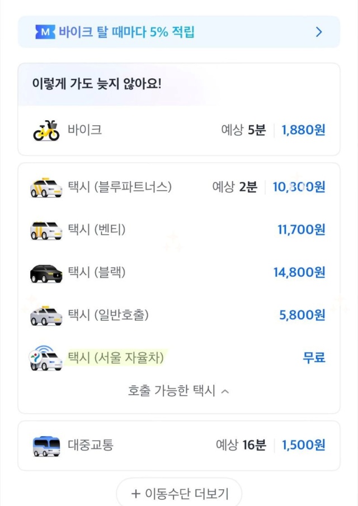Choose the Black taxi car icon
The image size is (358, 506).
46,273
